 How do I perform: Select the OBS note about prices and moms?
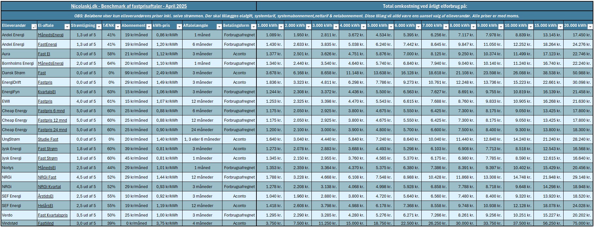point(297,16)
